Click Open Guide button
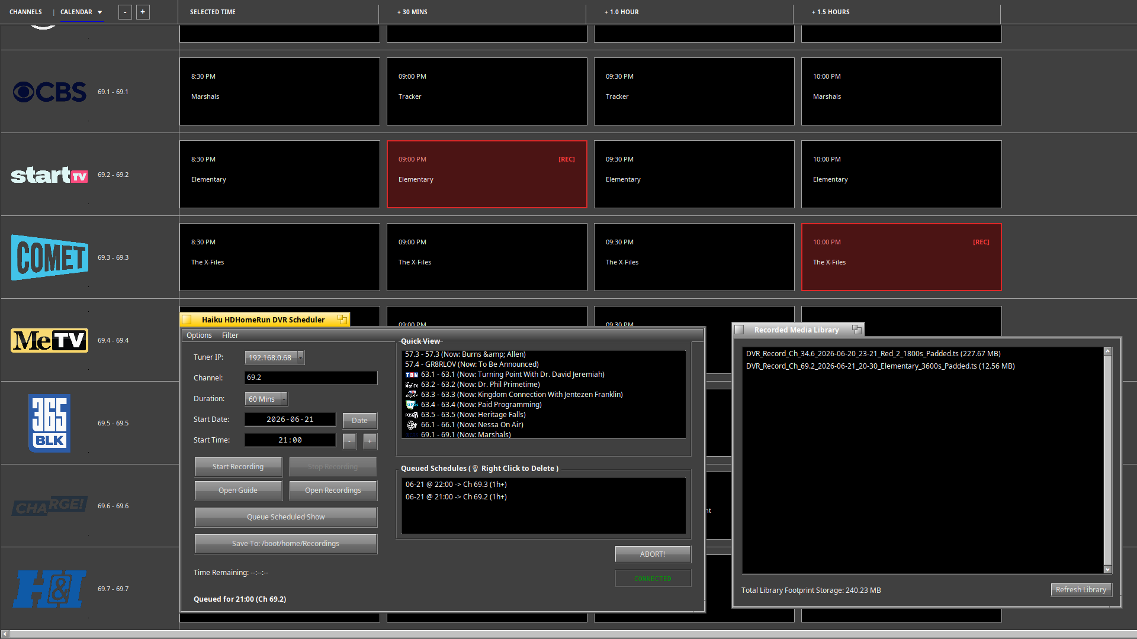1137x639 pixels. tap(238, 490)
